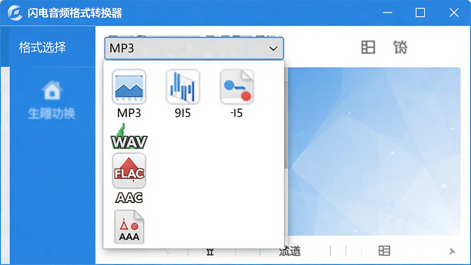The height and width of the screenshot is (265, 471).
Task: Click the app logo in title bar
Action: [x=15, y=13]
